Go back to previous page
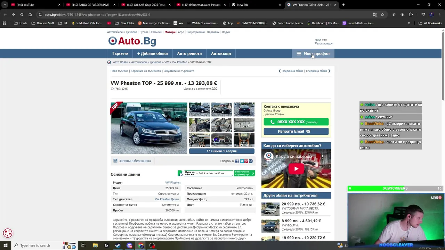The height and width of the screenshot is (250, 445). pos(5,15)
